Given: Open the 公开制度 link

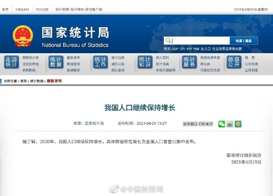Looking at the screenshot, I should pos(252,70).
